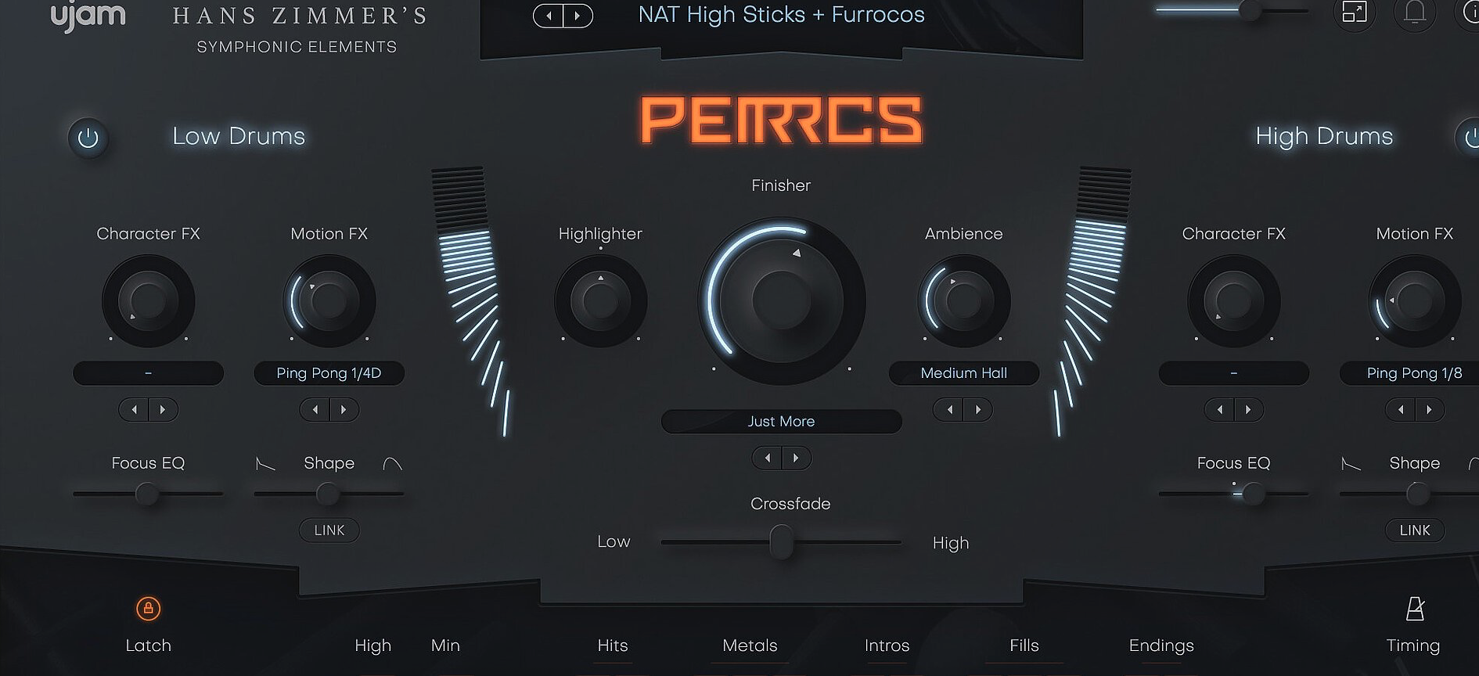The height and width of the screenshot is (676, 1479).
Task: Next Finisher mode arrow under Just More
Action: [x=796, y=458]
